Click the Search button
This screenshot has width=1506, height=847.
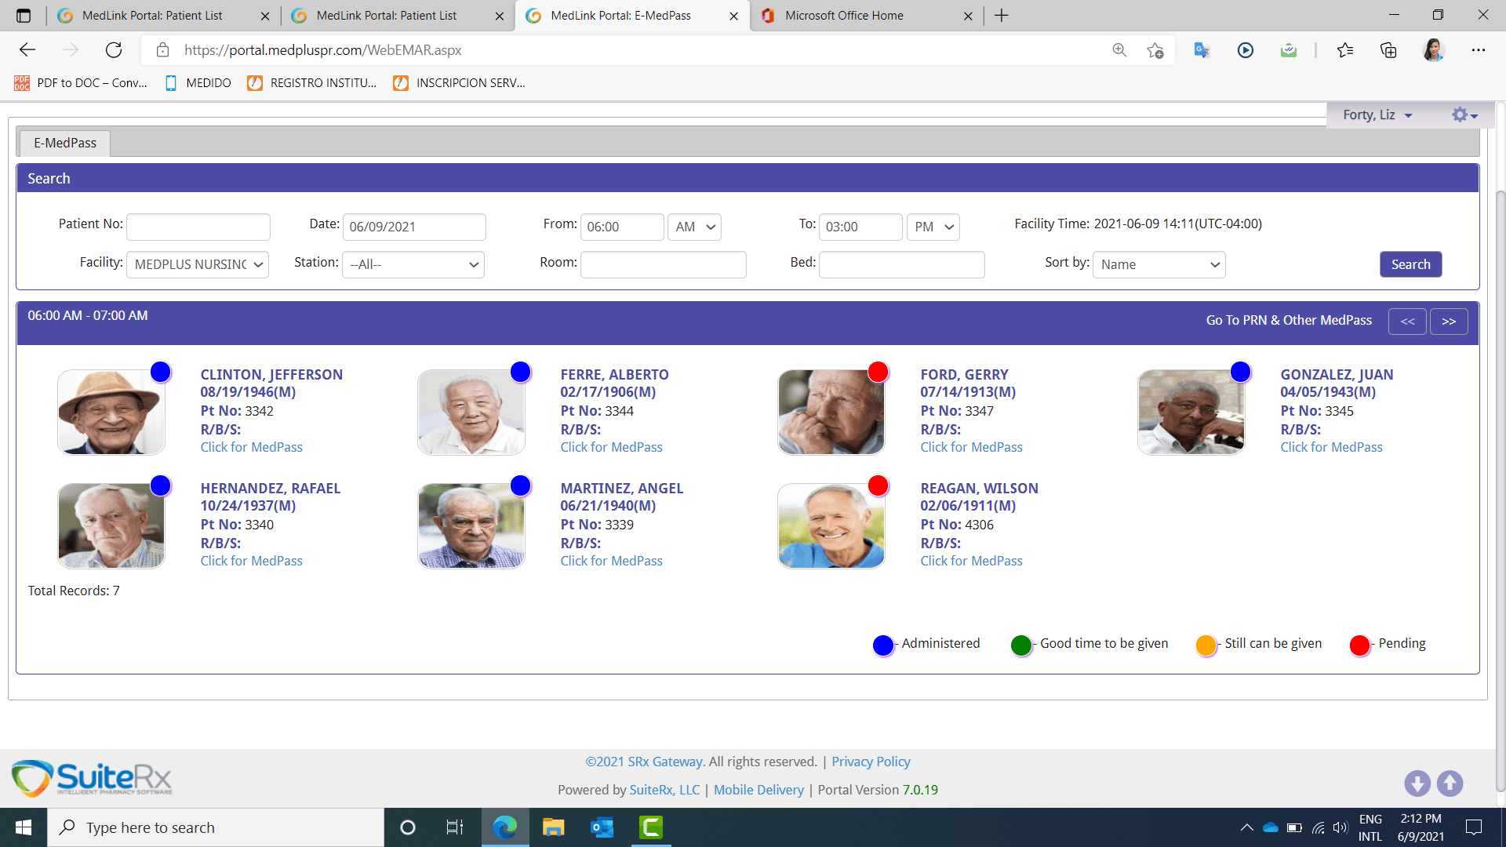coord(1410,264)
